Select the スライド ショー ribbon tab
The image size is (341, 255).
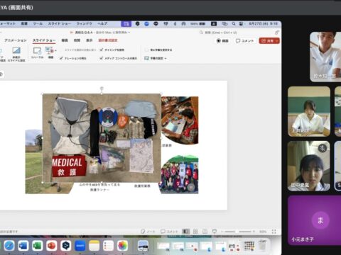[44, 40]
